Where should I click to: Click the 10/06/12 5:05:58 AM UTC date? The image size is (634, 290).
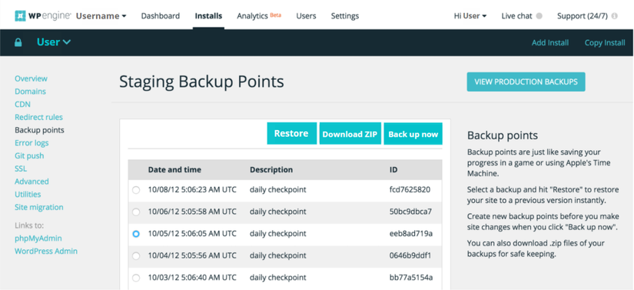coord(192,212)
